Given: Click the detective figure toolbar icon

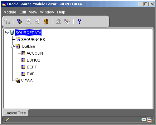Looking at the screenshot, I should pyautogui.click(x=58, y=22).
